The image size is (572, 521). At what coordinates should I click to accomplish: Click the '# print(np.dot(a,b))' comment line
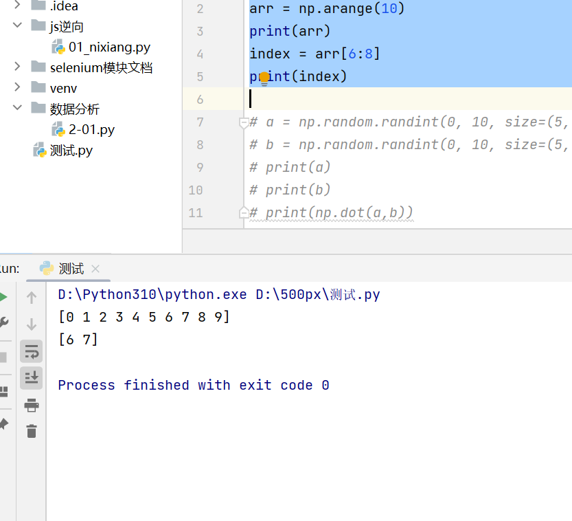click(x=331, y=212)
